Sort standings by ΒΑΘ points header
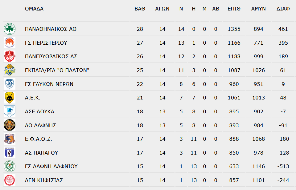This screenshot has height=190, width=296. (x=140, y=9)
